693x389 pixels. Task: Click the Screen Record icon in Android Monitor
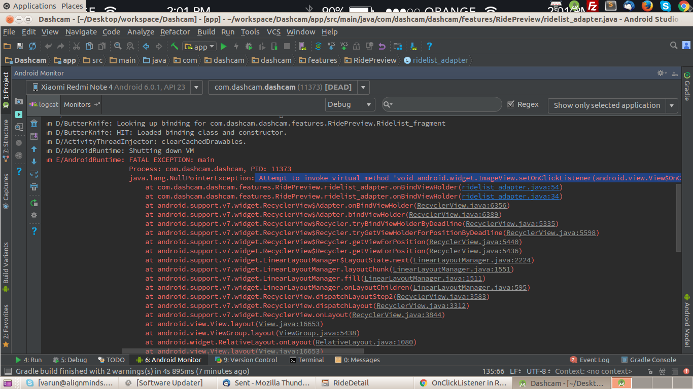pos(19,114)
